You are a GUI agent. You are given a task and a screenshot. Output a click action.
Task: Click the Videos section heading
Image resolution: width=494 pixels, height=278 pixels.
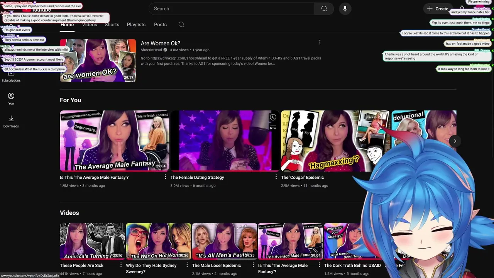tap(69, 213)
